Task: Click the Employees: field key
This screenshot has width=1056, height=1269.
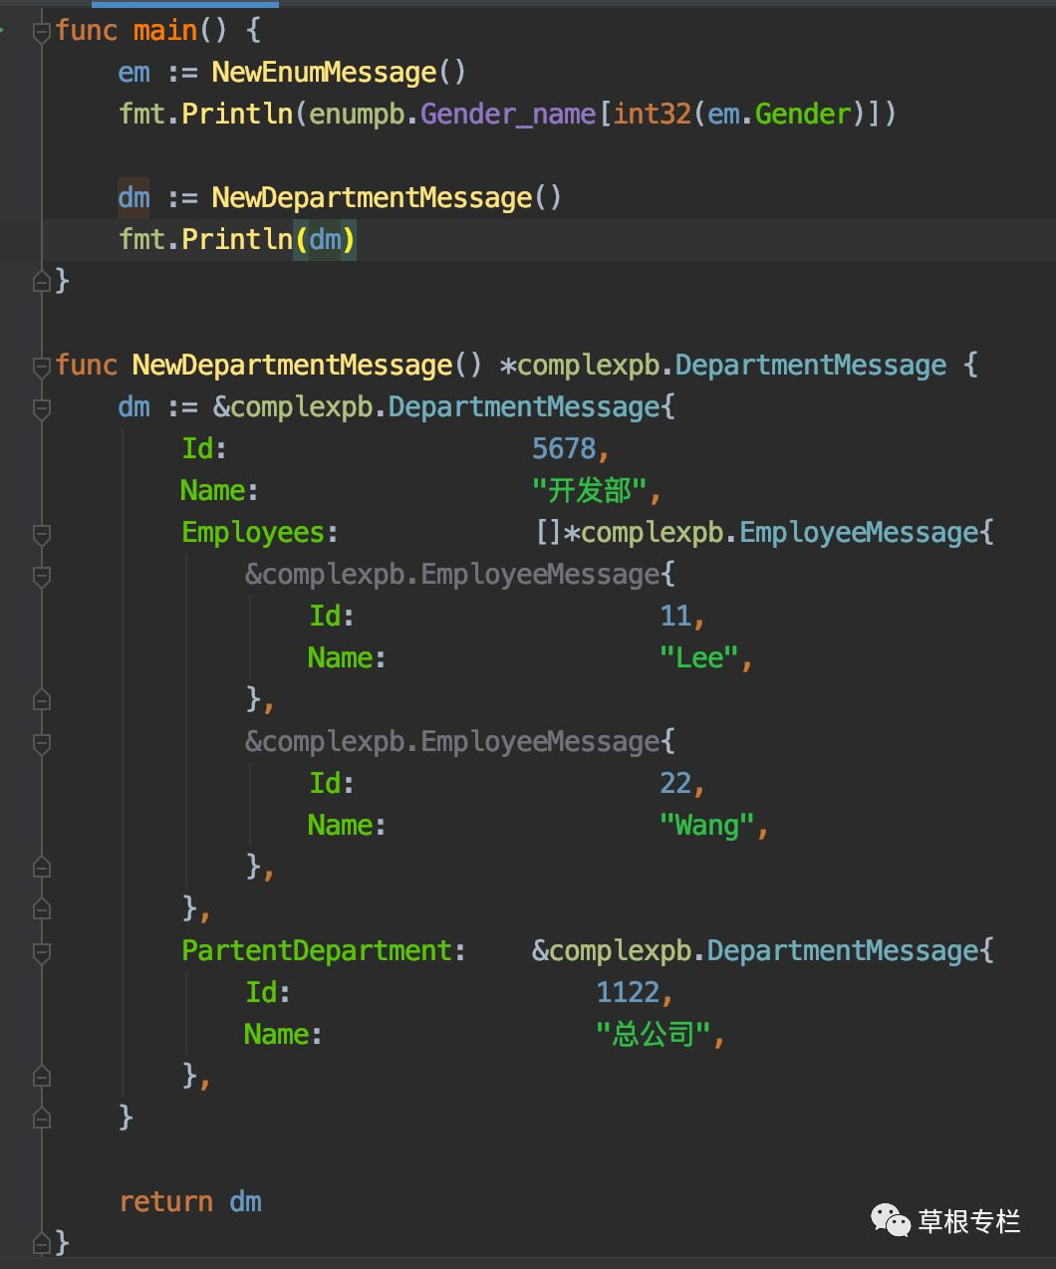Action: [x=260, y=533]
